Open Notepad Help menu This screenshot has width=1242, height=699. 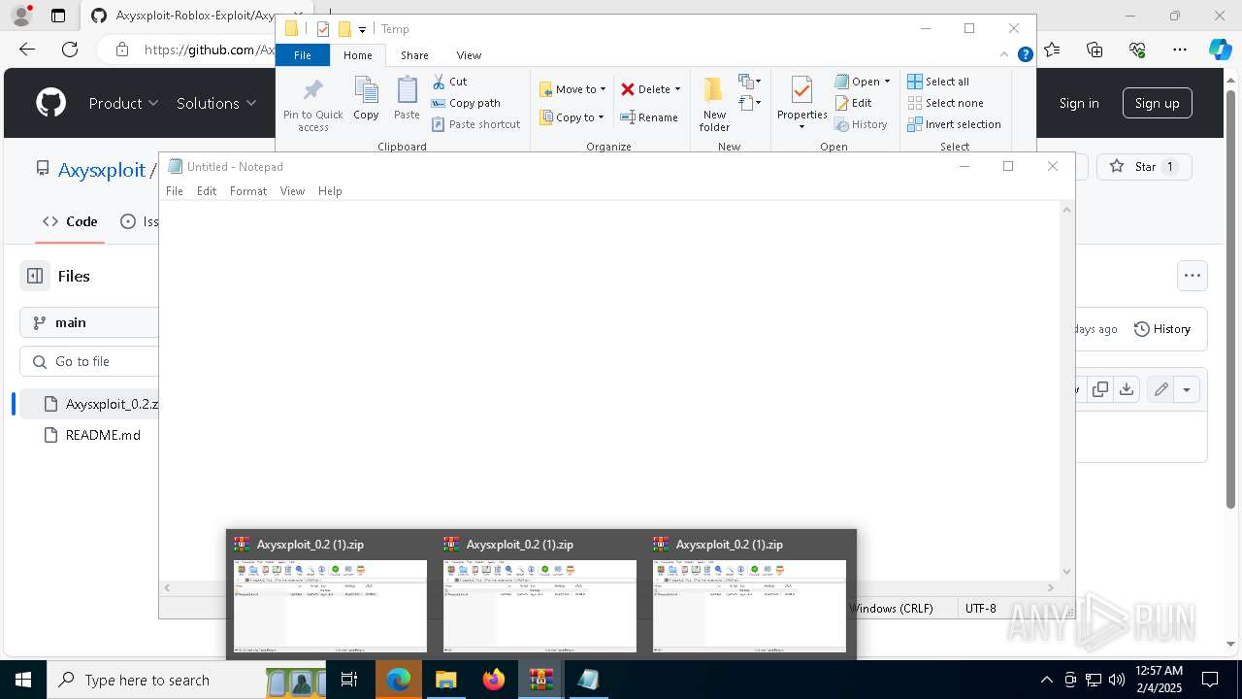coord(330,191)
